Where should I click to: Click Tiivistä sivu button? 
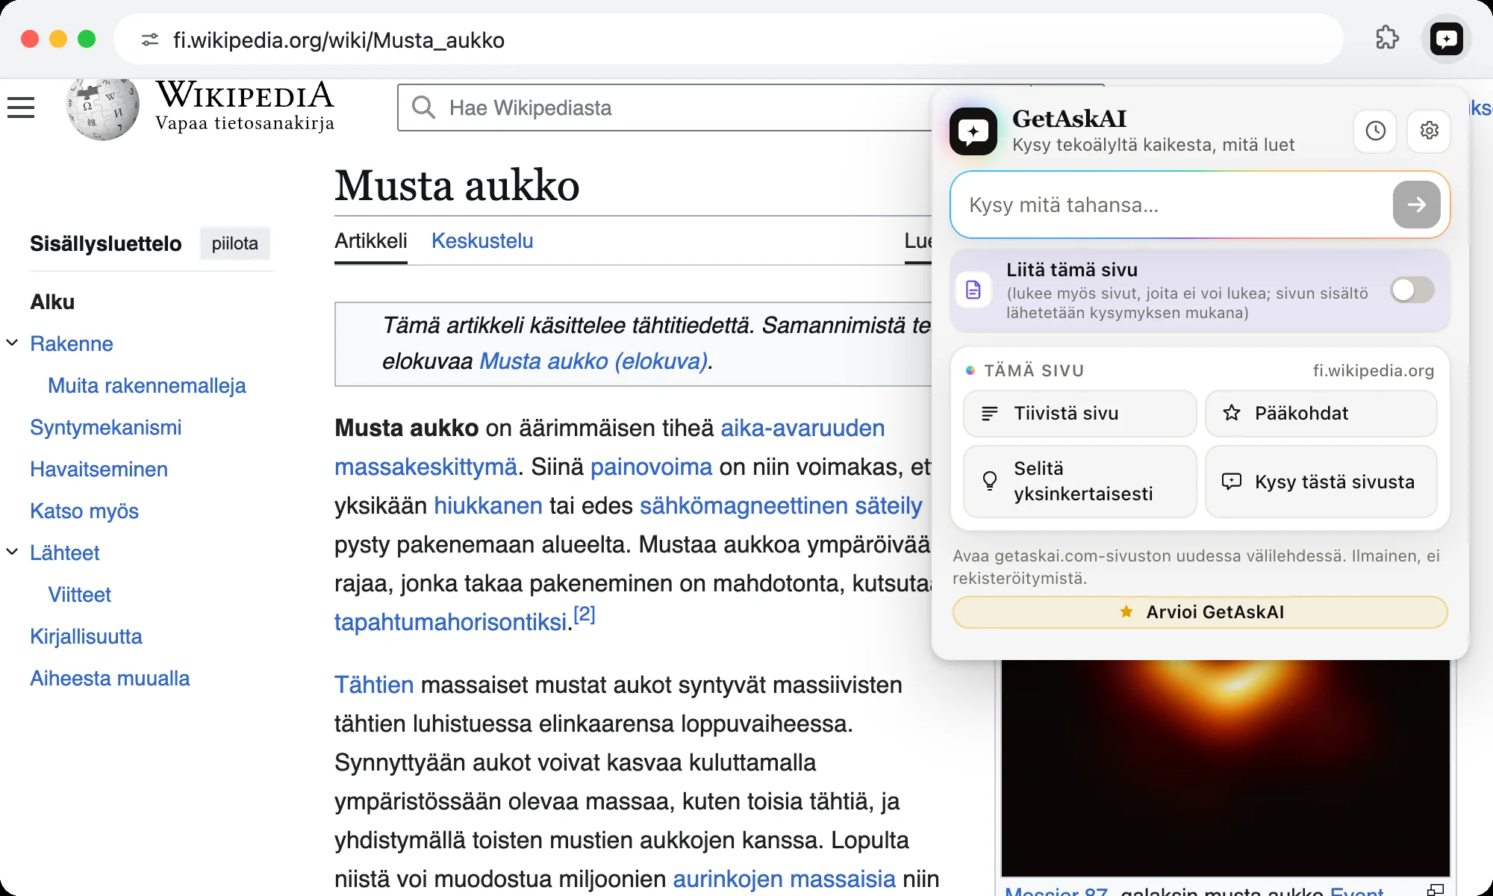(1079, 414)
